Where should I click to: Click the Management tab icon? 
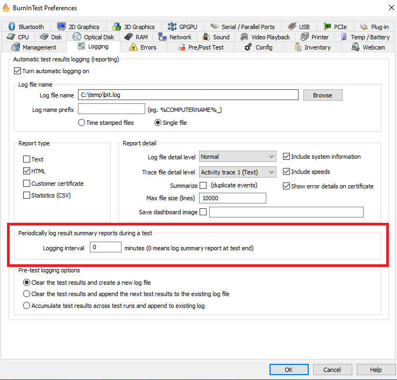(16, 47)
